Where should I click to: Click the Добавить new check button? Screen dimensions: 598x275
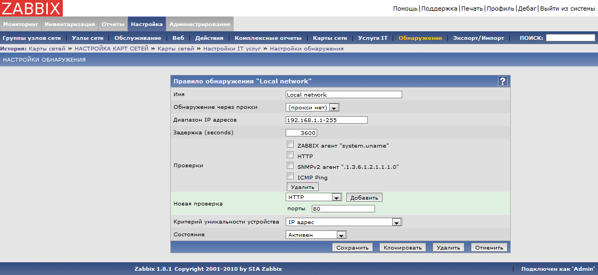pyautogui.click(x=364, y=198)
